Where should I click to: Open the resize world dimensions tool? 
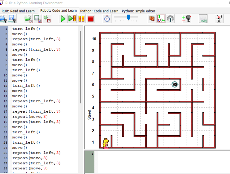point(161,19)
